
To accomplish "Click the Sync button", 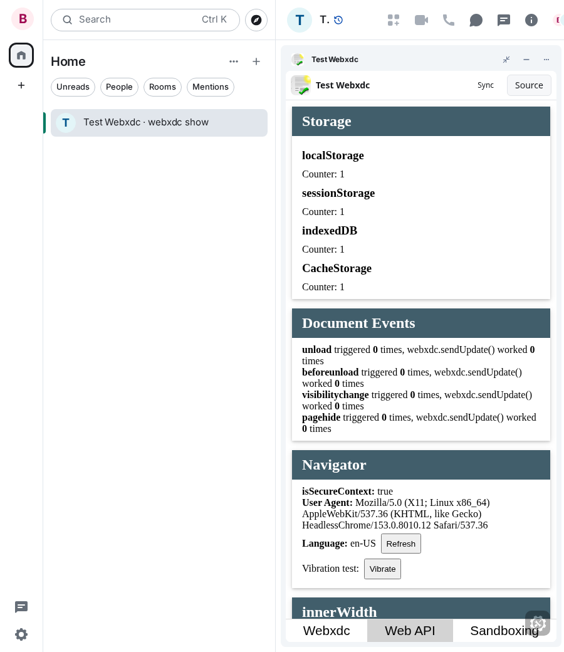I will pos(486,85).
